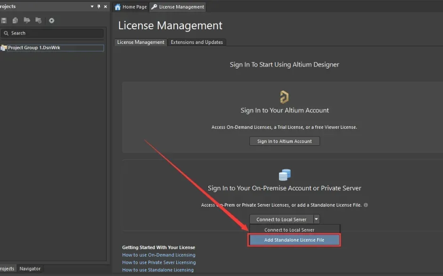Open Projects panel settings gear
The image size is (443, 276).
pos(51,20)
